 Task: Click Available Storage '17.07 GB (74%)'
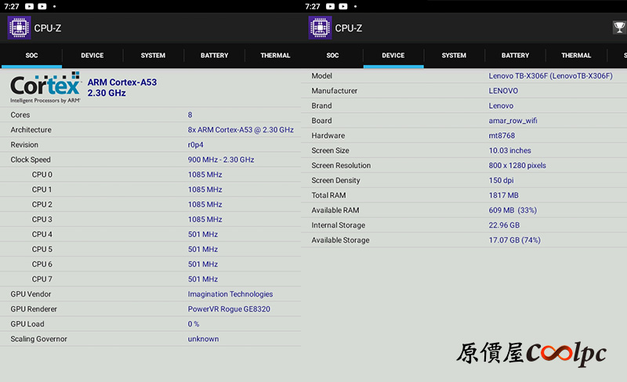515,240
